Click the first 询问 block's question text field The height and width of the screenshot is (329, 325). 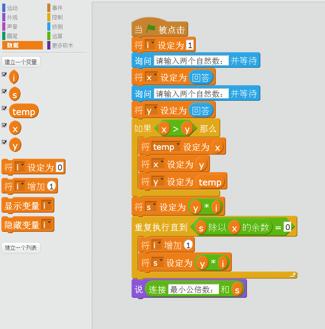click(191, 61)
